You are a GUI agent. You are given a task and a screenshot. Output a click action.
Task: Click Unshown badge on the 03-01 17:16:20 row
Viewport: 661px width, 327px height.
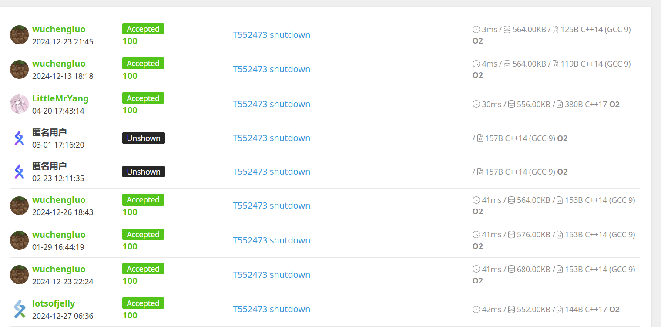(144, 138)
